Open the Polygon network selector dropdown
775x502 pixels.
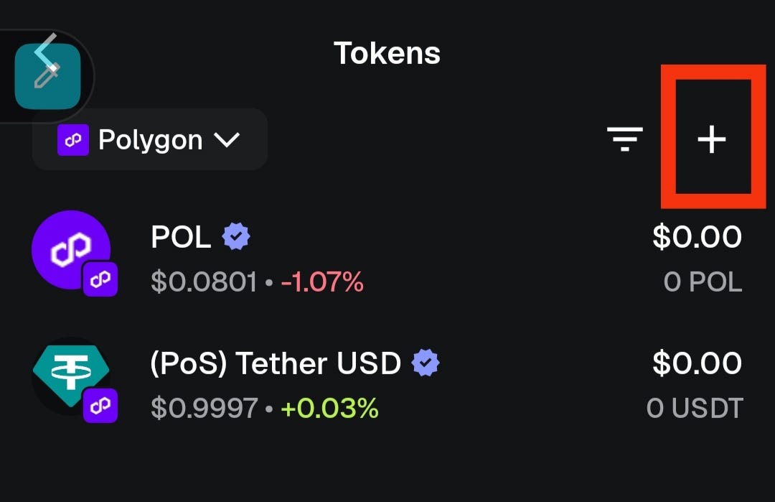click(150, 139)
